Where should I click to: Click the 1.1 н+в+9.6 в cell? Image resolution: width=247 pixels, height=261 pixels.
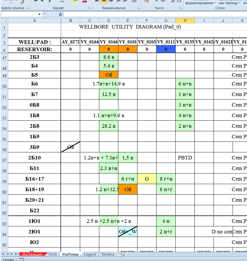click(109, 115)
